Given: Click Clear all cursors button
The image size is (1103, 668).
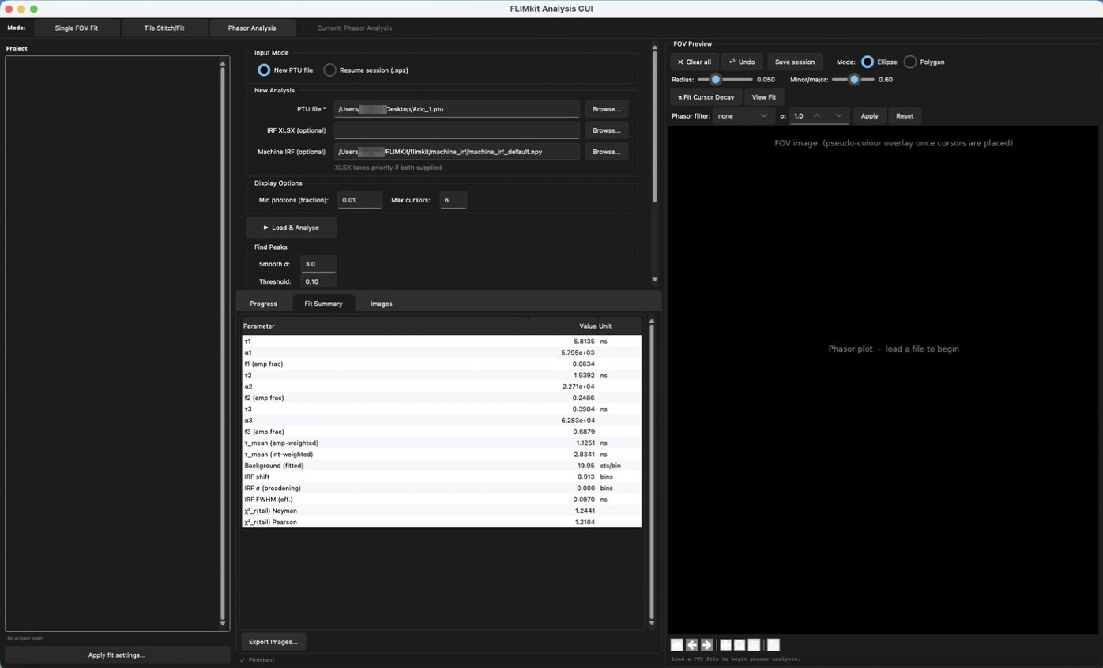Looking at the screenshot, I should 695,62.
